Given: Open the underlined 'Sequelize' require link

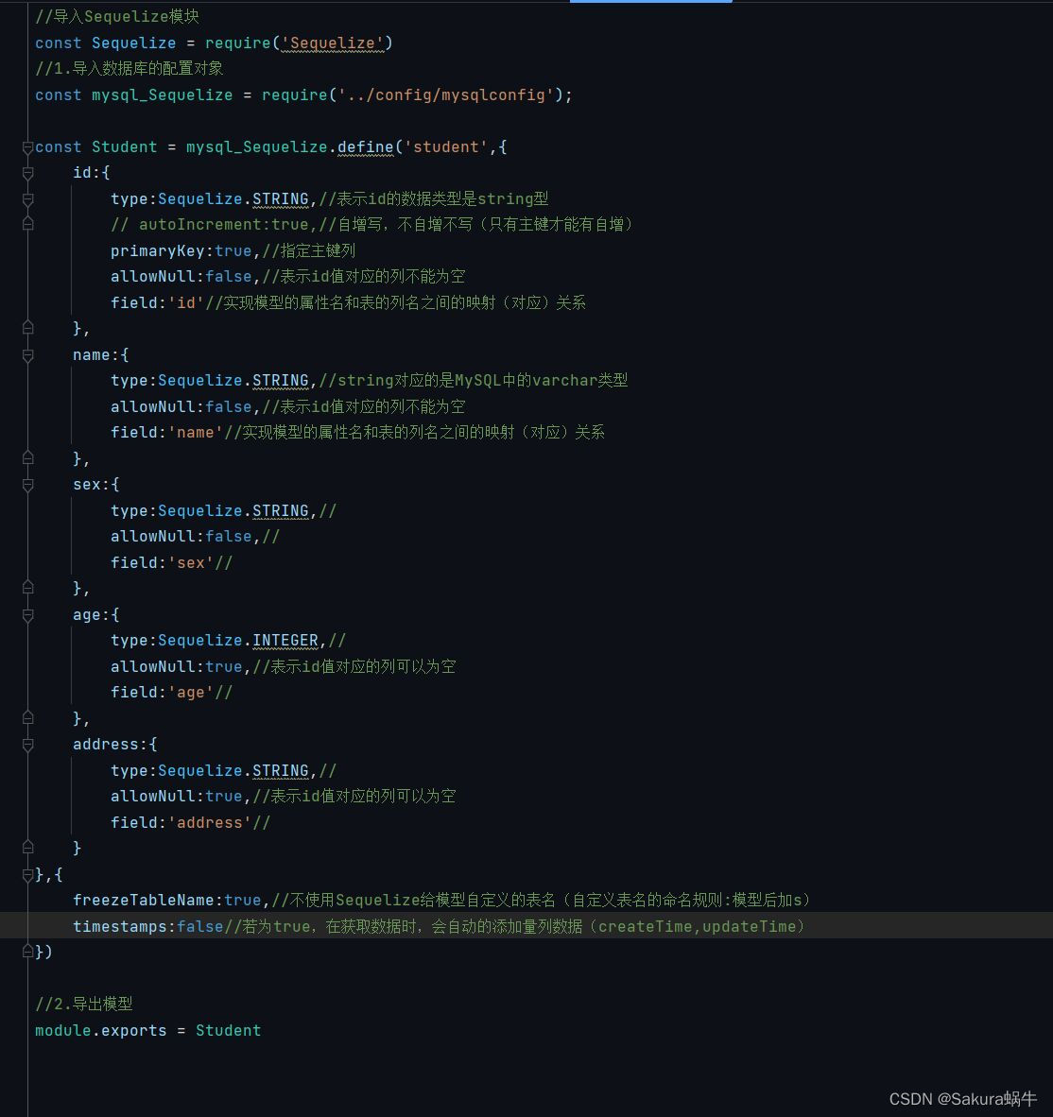Looking at the screenshot, I should pyautogui.click(x=333, y=43).
